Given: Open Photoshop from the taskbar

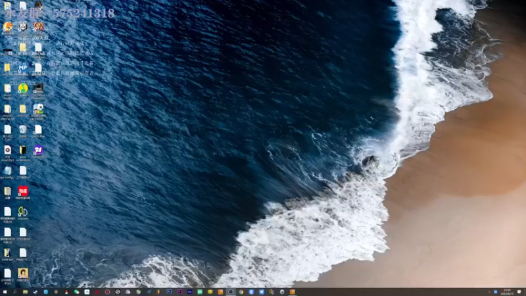Looking at the screenshot, I should coord(169,292).
